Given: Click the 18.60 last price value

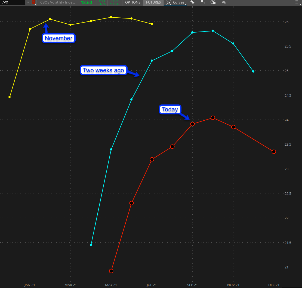Looking at the screenshot, I should tap(86, 3).
